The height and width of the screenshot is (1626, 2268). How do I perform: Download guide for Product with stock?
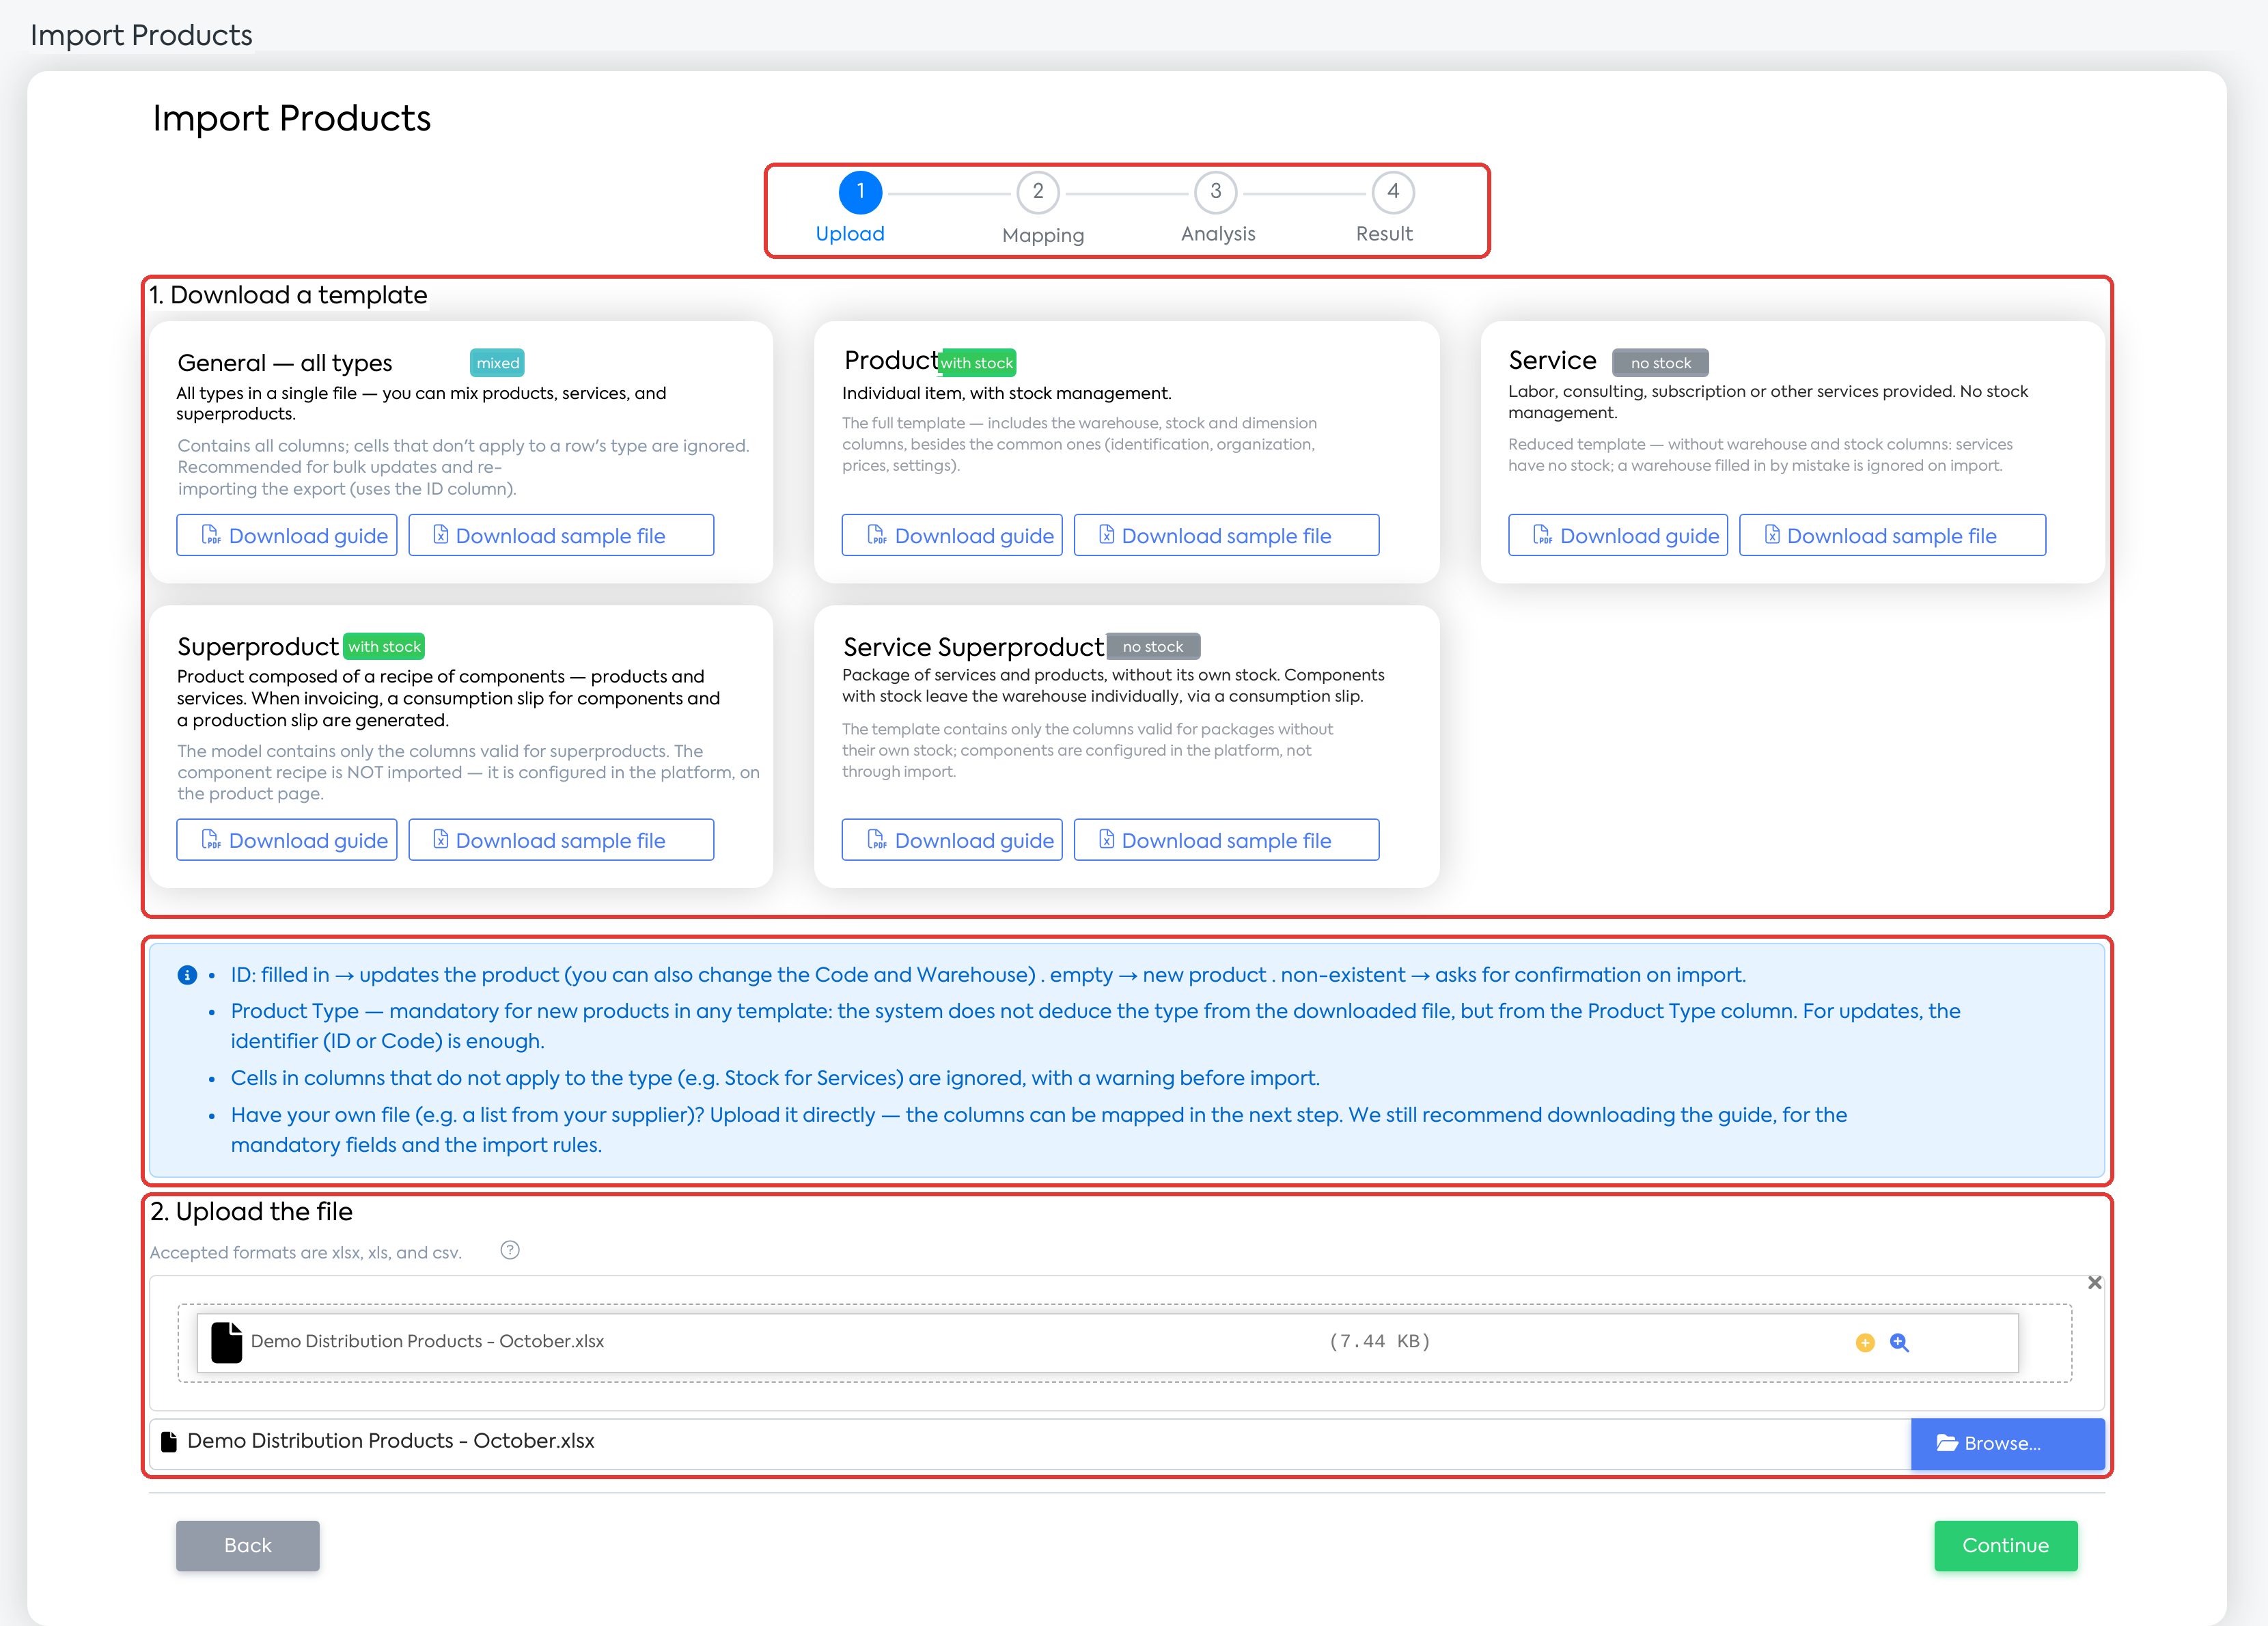952,535
